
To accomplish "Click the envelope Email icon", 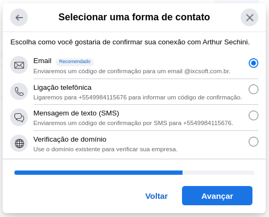I will tap(19, 65).
